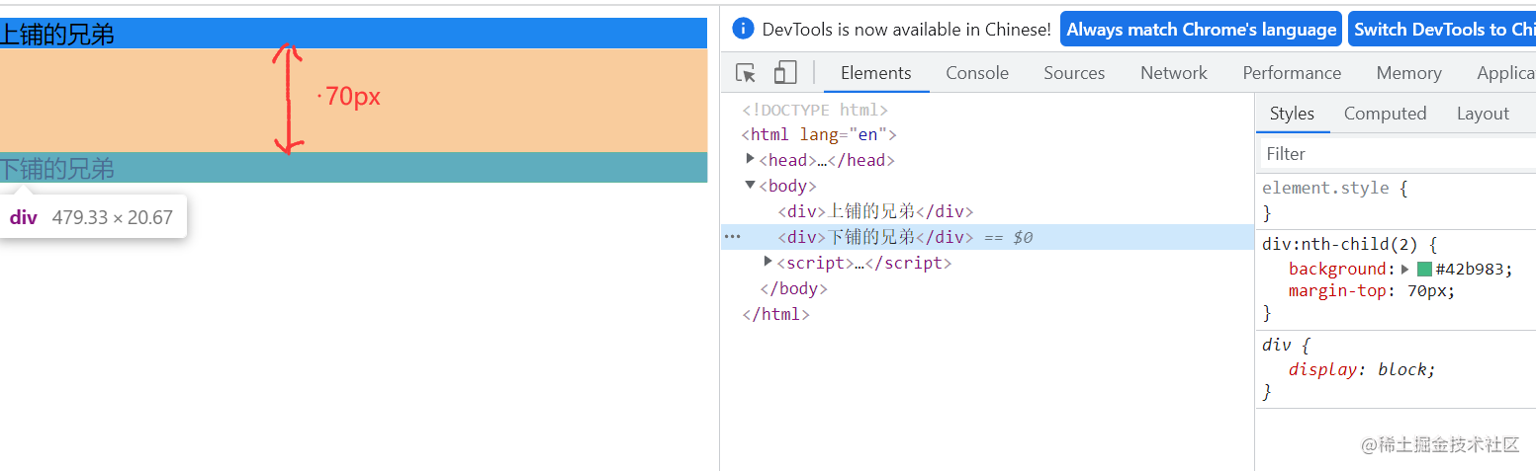The height and width of the screenshot is (471, 1536).
Task: Switch to the Elements tab
Action: point(875,73)
